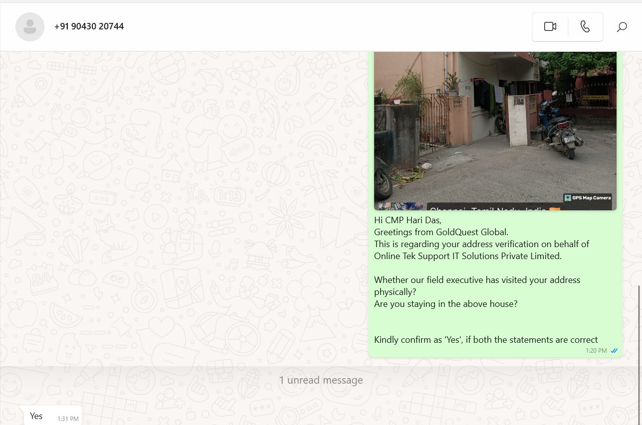Open the search in chat icon
Image resolution: width=642 pixels, height=425 pixels.
pos(622,27)
